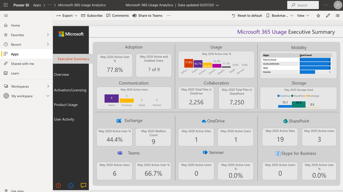The width and height of the screenshot is (343, 192).
Task: Click the OneDrive legend color dot
Action: click(278, 96)
